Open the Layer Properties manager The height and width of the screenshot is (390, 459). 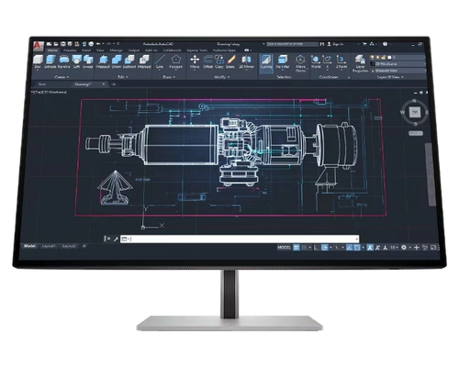click(360, 63)
